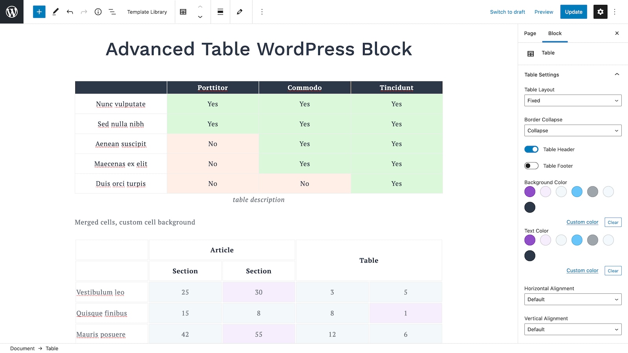
Task: Pick the blue background color swatch
Action: click(577, 192)
